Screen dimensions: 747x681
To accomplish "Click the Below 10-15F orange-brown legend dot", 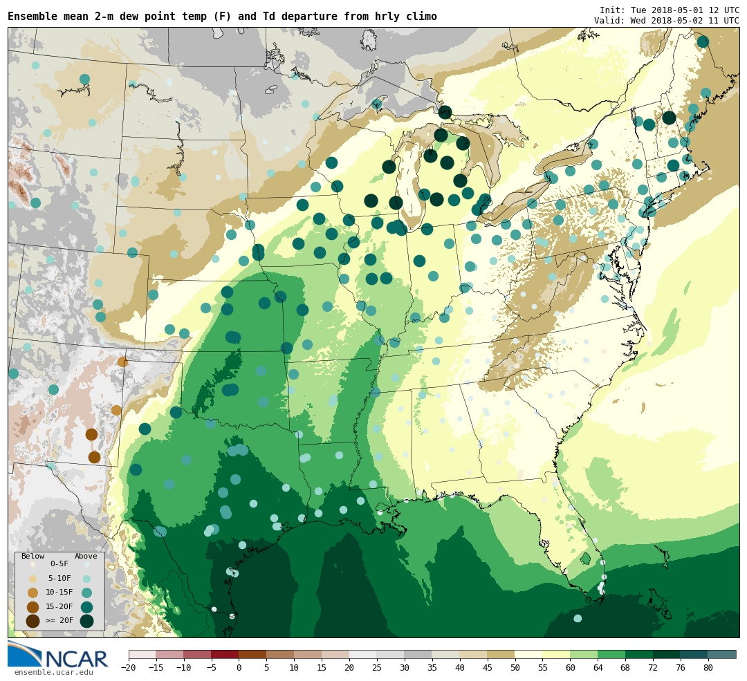I will tap(33, 593).
